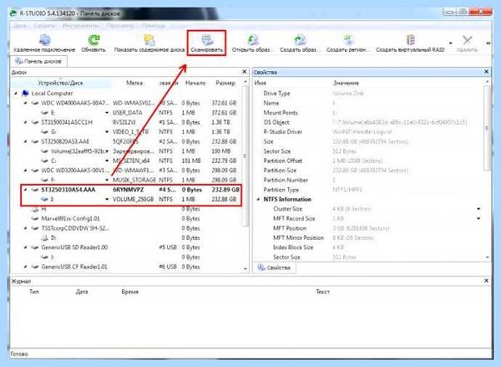501x367 pixels.
Task: Click the Текст column header in Журнал
Action: [x=322, y=292]
